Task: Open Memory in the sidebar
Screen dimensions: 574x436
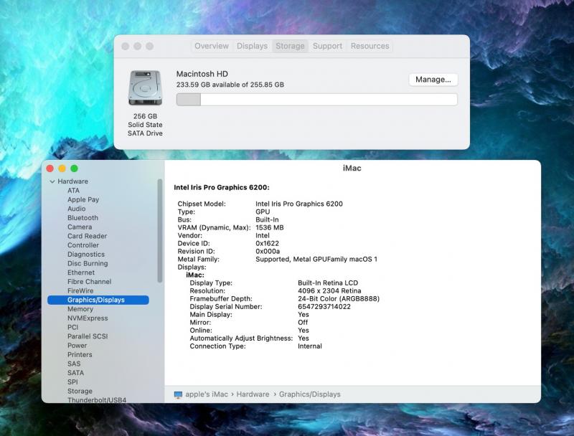Action: click(x=80, y=309)
